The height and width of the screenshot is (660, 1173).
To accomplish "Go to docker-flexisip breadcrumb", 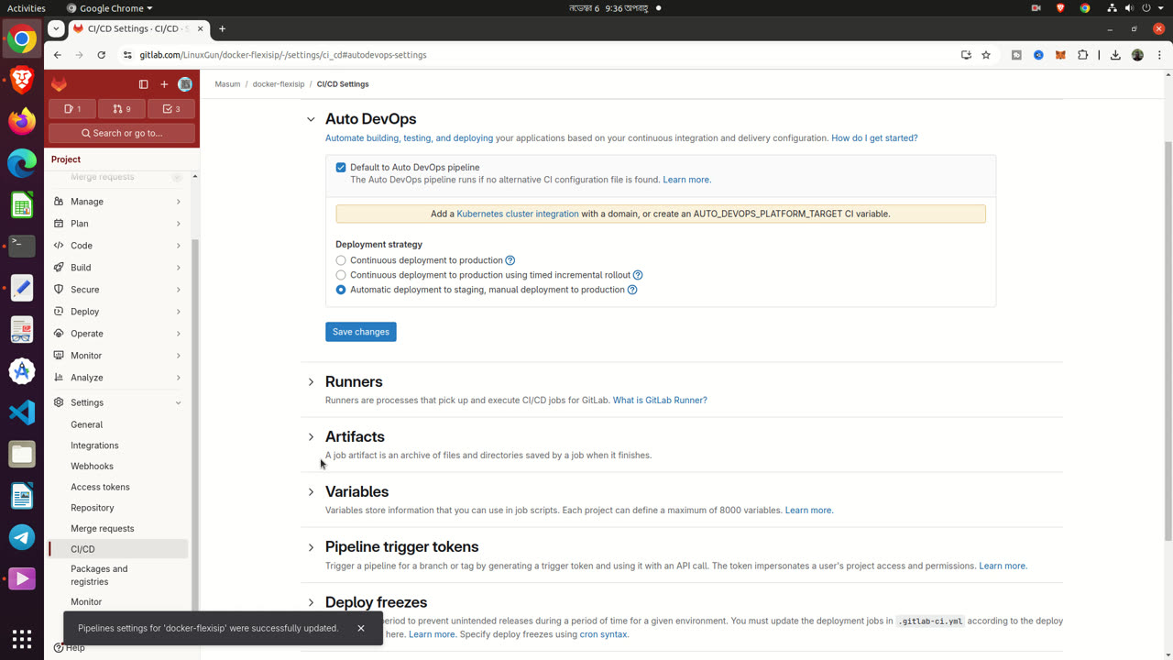I will tap(279, 84).
